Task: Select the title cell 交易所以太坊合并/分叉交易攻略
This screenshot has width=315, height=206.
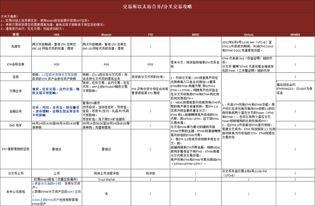Action: 157,7
